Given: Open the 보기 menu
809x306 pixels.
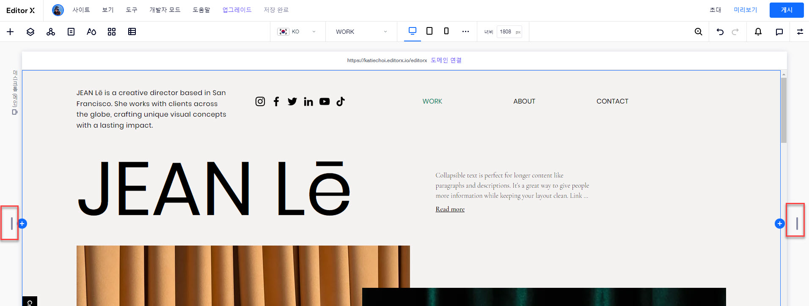Looking at the screenshot, I should coord(108,10).
